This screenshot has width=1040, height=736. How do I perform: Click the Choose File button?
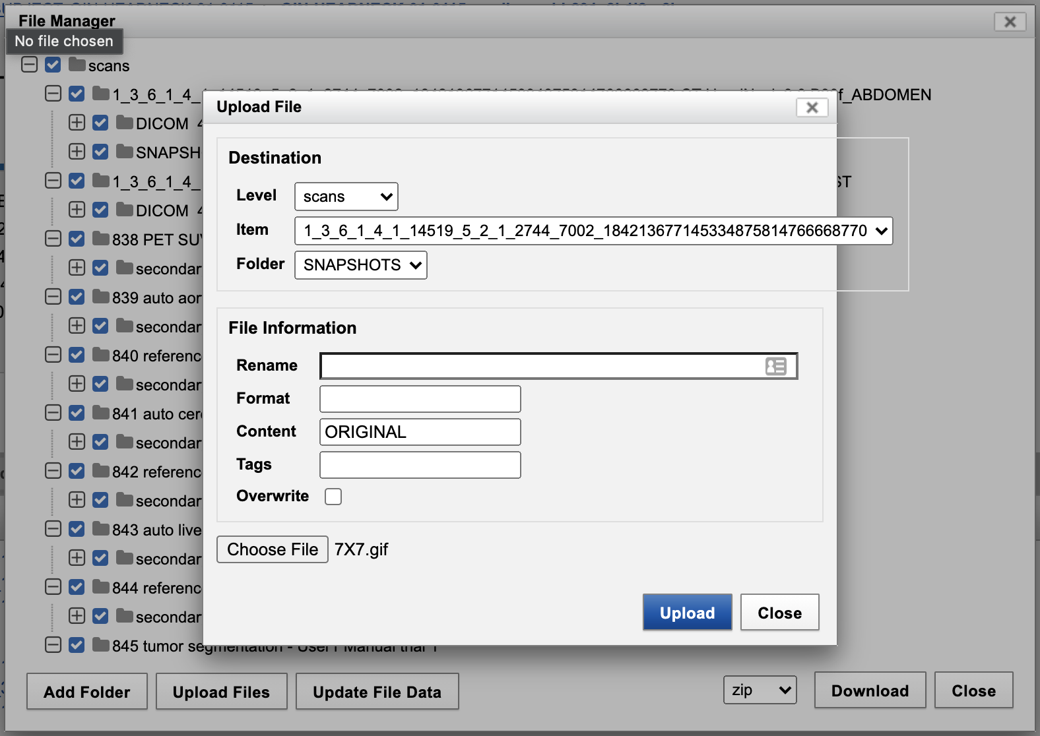tap(273, 549)
